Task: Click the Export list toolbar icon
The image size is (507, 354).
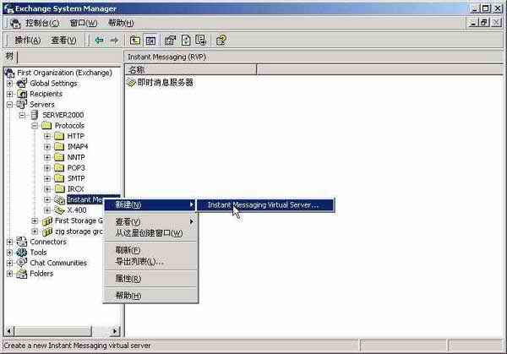Action: pos(201,41)
